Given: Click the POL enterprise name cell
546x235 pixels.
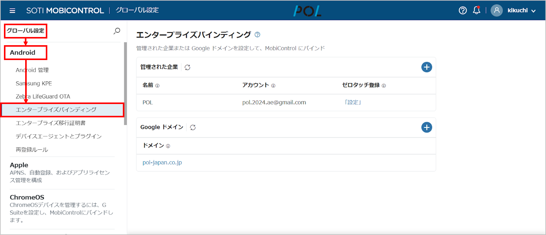Looking at the screenshot, I should click(148, 102).
